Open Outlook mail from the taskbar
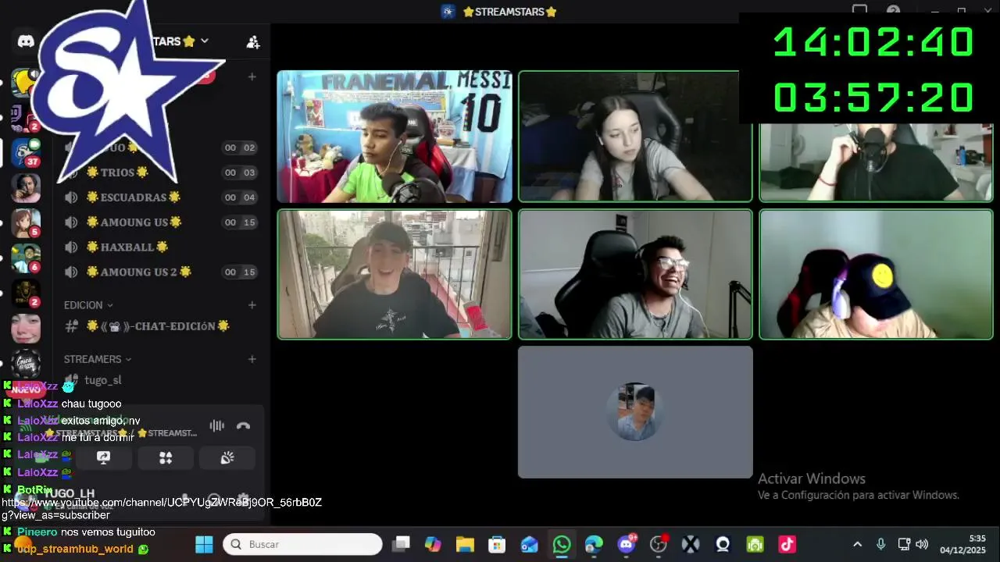The height and width of the screenshot is (562, 1000). pos(530,544)
